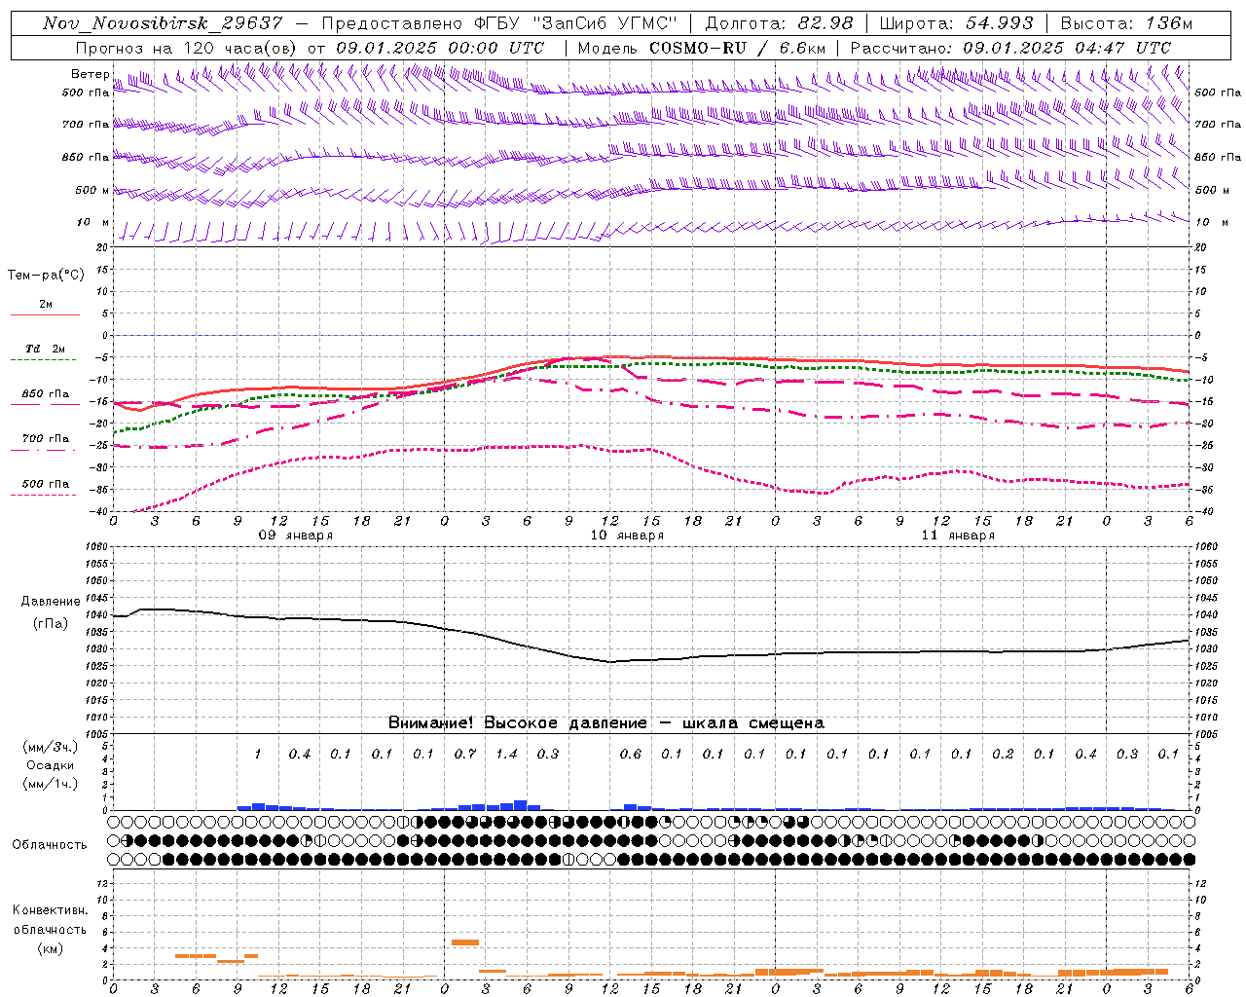The height and width of the screenshot is (997, 1246).
Task: Click the 0.2 three-hour precipitation value
Action: (1003, 754)
